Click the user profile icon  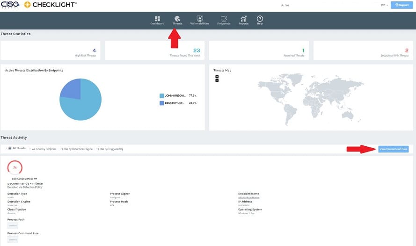[282, 5]
